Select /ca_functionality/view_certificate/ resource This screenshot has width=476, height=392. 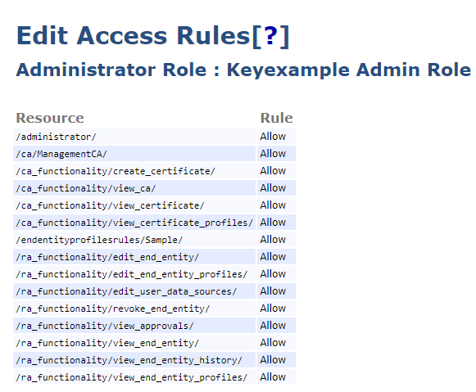110,205
